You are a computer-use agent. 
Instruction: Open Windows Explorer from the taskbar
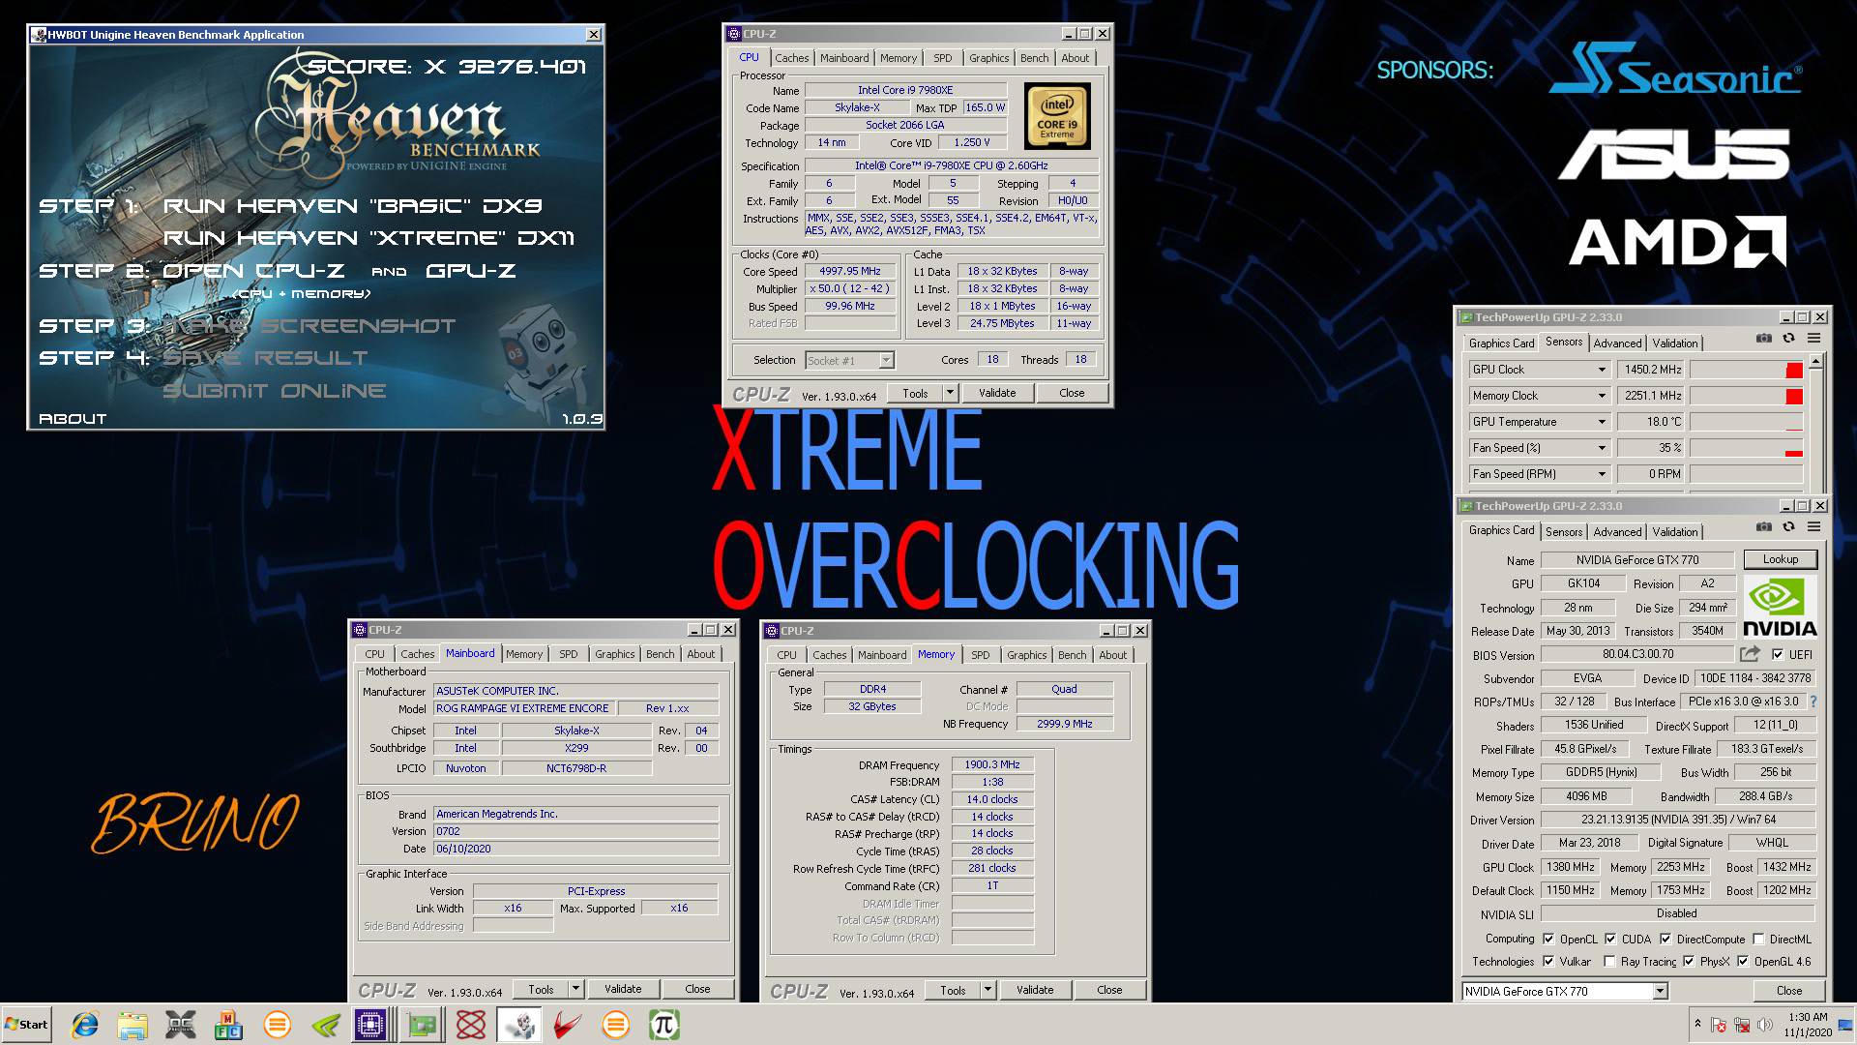click(133, 1025)
